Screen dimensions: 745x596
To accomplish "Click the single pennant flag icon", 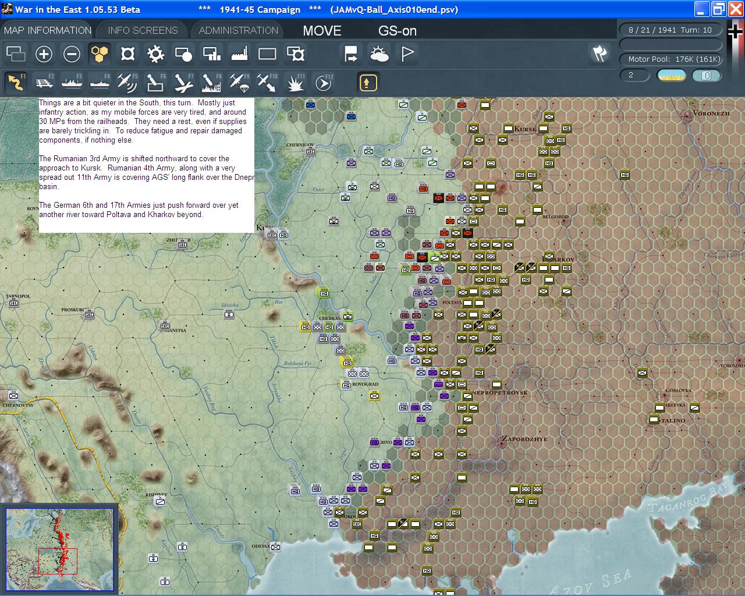I will coord(407,54).
